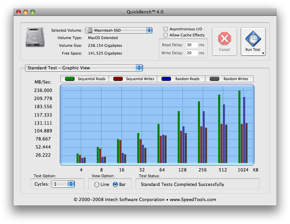The image size is (290, 224).
Task: Select the Bar view radio button
Action: [x=115, y=185]
